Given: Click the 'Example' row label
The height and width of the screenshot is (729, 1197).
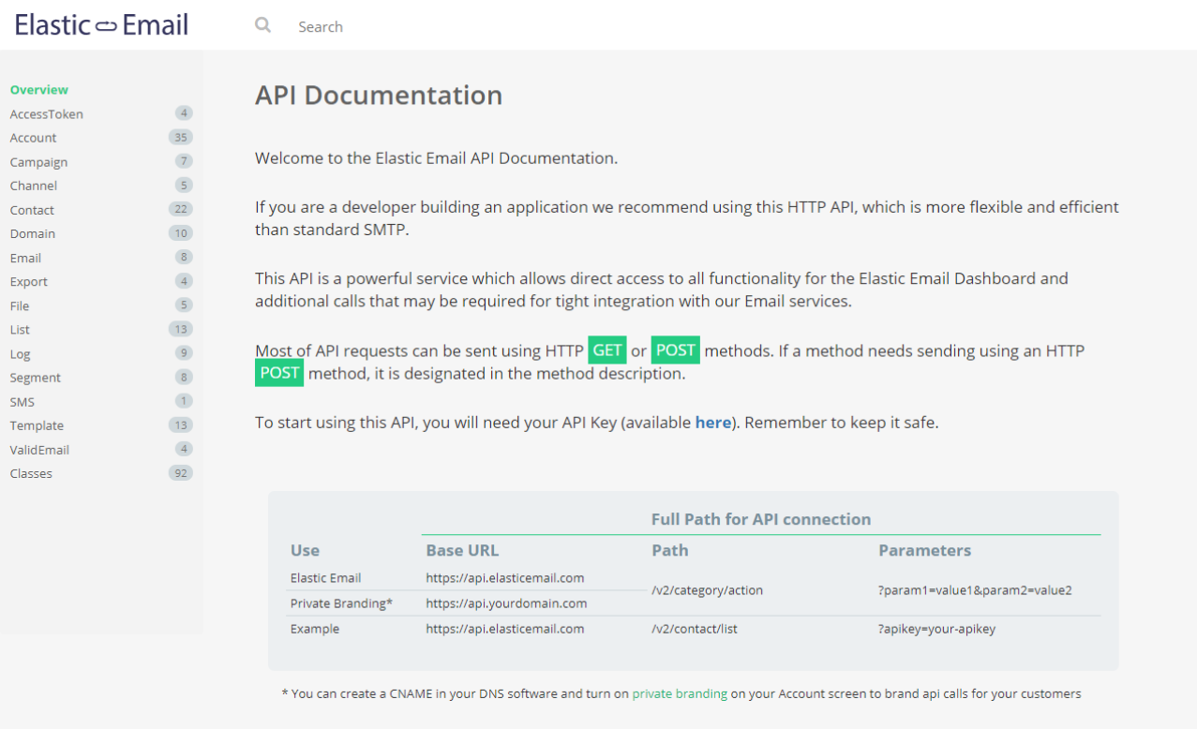Looking at the screenshot, I should click(315, 629).
